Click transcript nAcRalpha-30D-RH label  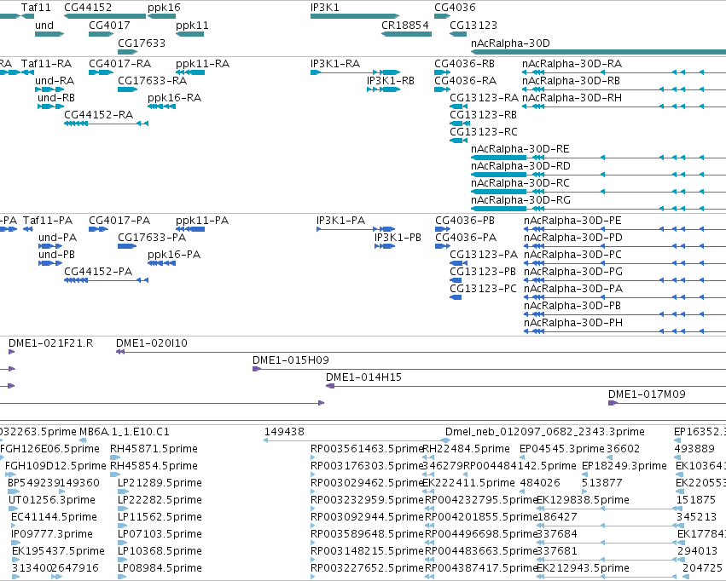pos(572,97)
